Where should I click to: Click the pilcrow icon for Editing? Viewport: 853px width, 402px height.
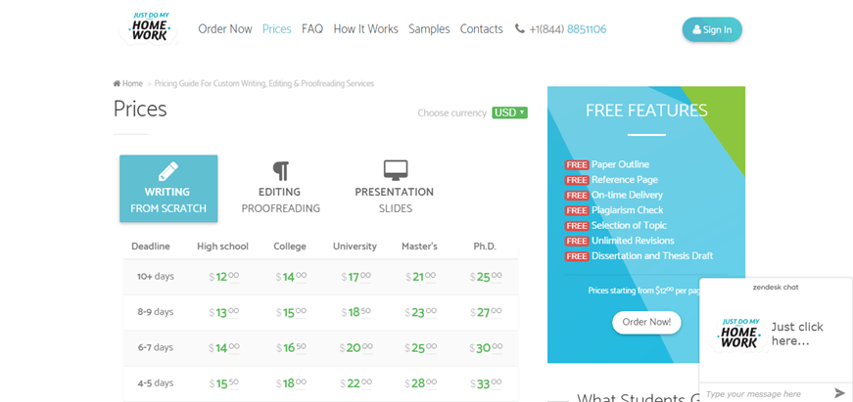[x=281, y=171]
